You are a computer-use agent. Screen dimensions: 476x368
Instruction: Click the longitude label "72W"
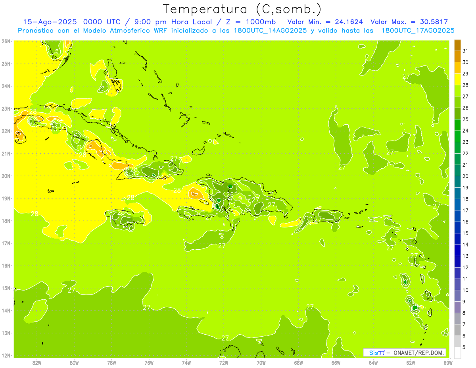(224, 362)
